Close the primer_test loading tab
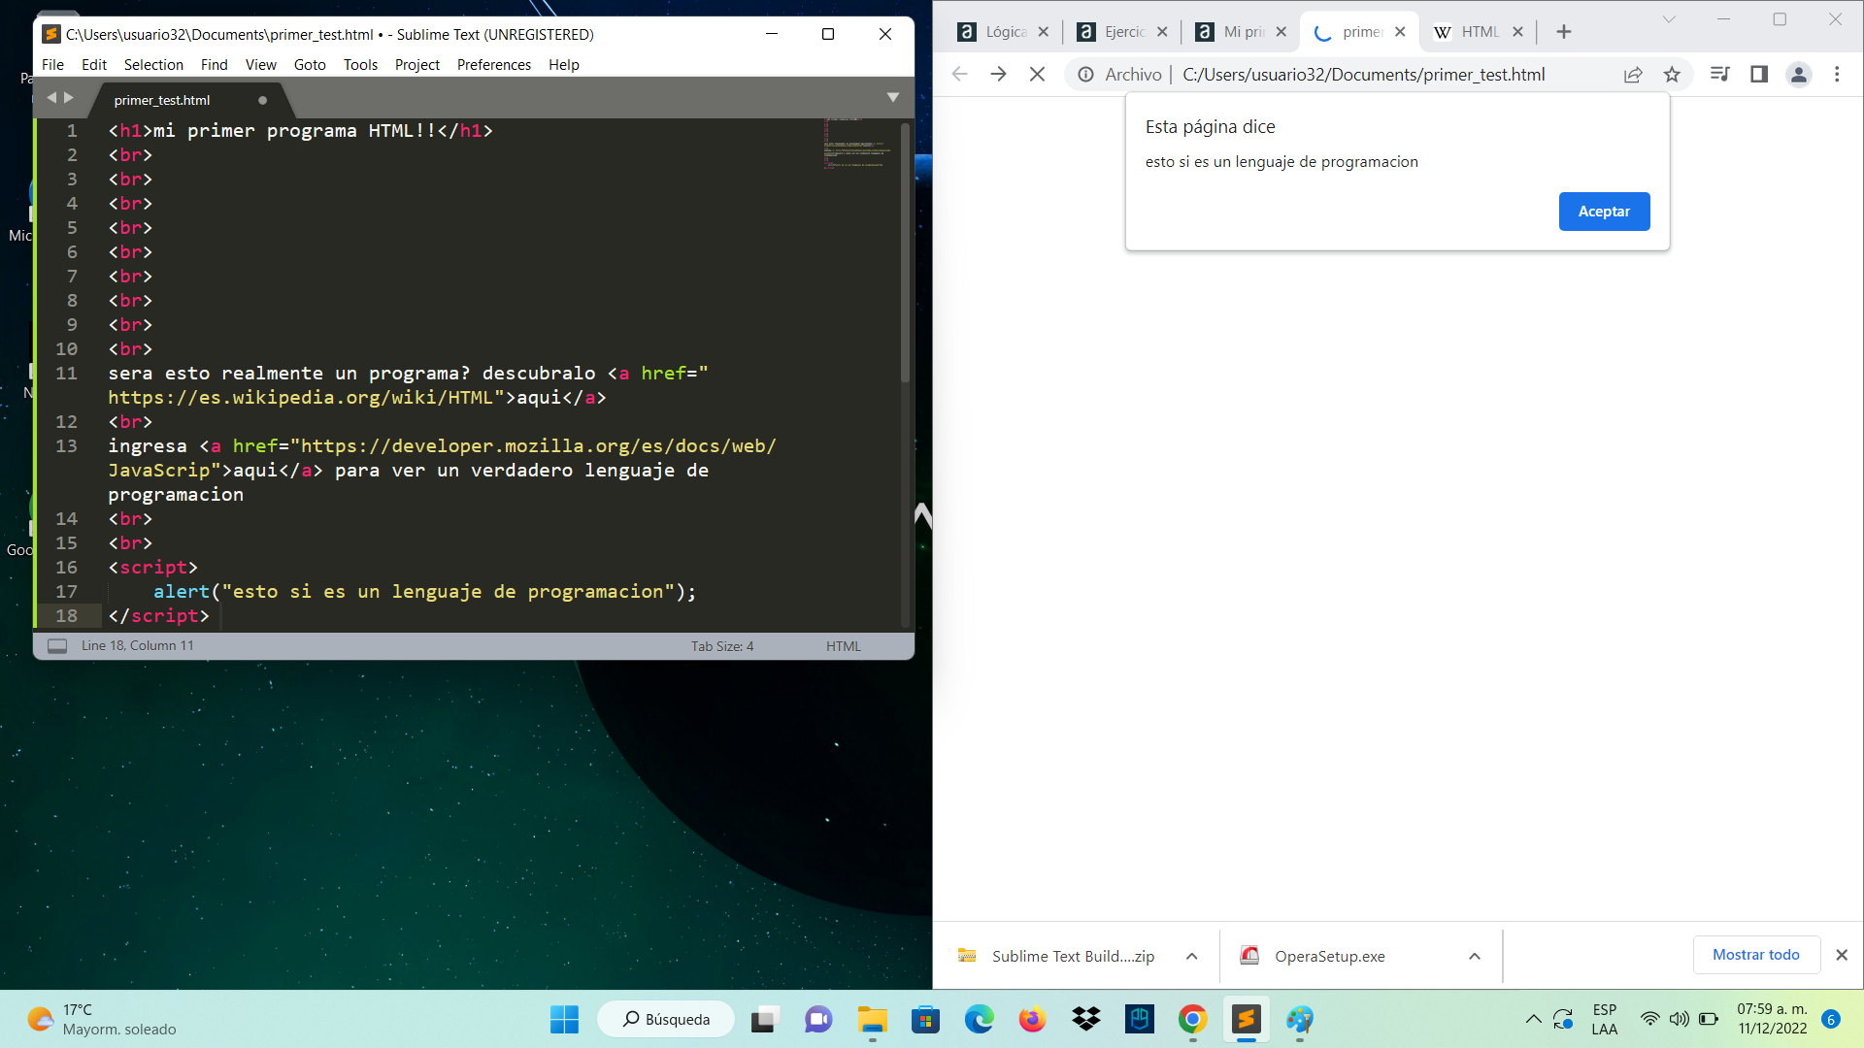1864x1048 pixels. (1400, 32)
